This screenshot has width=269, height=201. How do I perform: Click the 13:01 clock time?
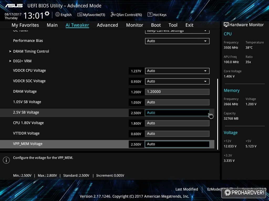pos(33,15)
